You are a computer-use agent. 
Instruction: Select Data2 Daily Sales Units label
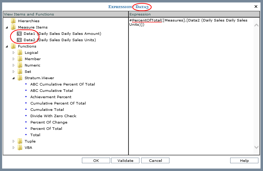pos(60,40)
